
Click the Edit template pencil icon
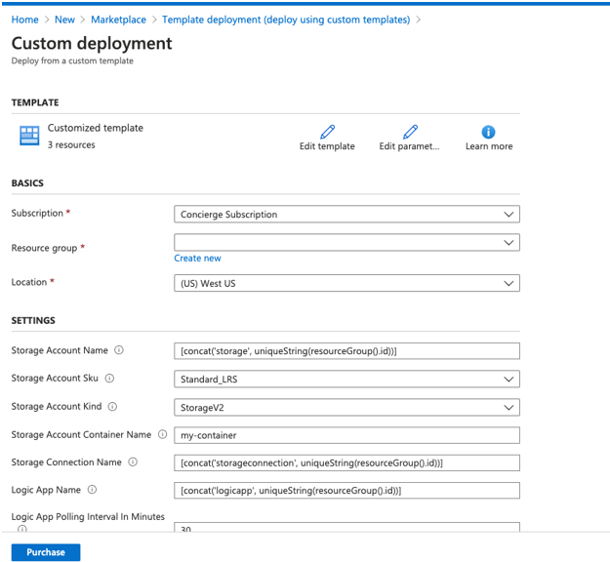tap(327, 132)
